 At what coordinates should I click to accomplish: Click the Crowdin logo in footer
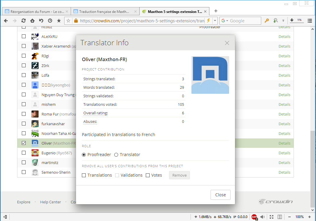[x=276, y=202]
